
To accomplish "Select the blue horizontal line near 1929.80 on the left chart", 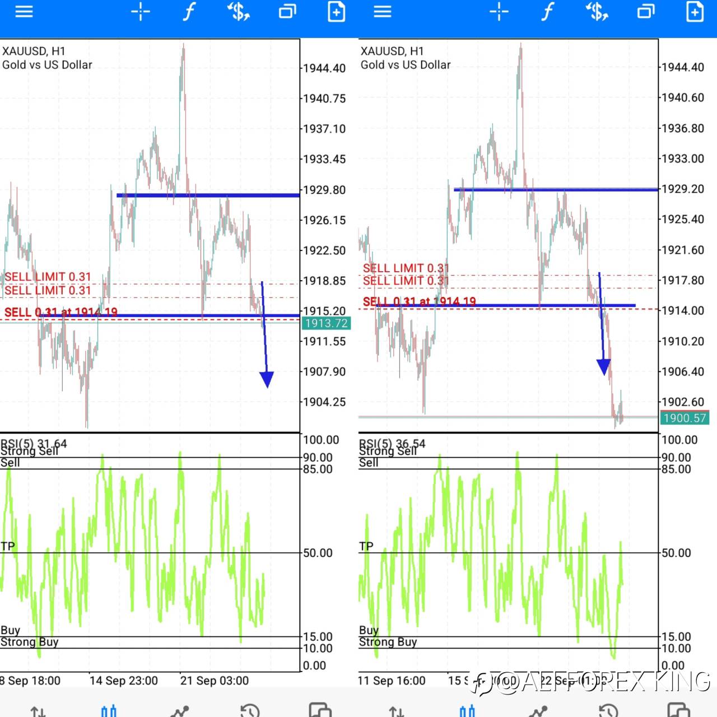I will (x=208, y=195).
